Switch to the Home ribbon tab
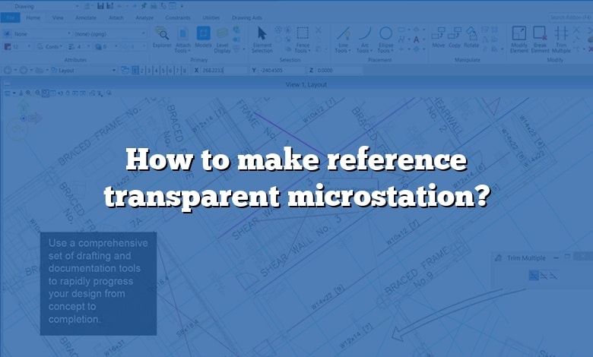This screenshot has width=593, height=357. 33,17
